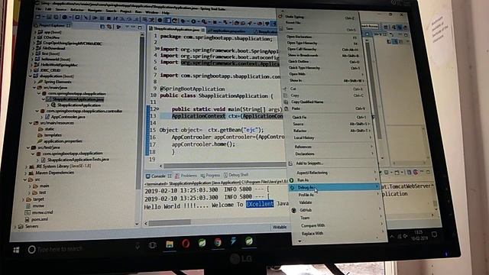This screenshot has width=489, height=275.
Task: Expand the References submenu
Action: (371, 147)
